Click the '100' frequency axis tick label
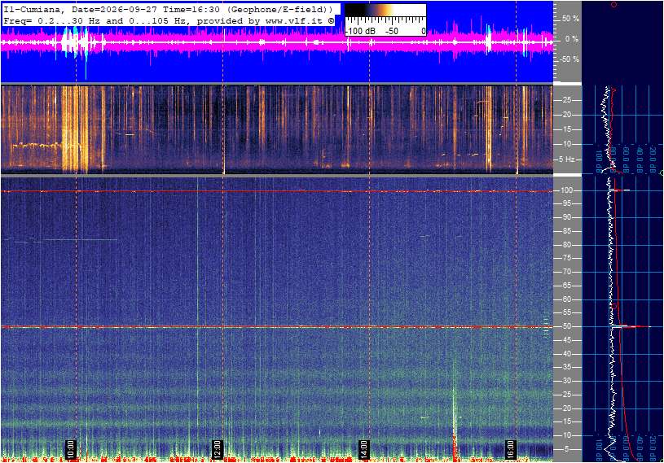 coord(566,190)
